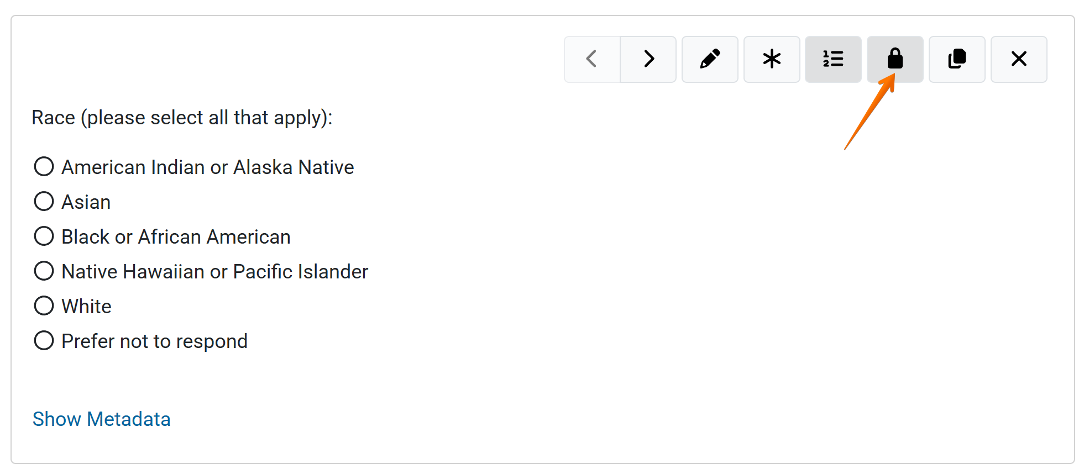Choose the White radio option

(44, 305)
